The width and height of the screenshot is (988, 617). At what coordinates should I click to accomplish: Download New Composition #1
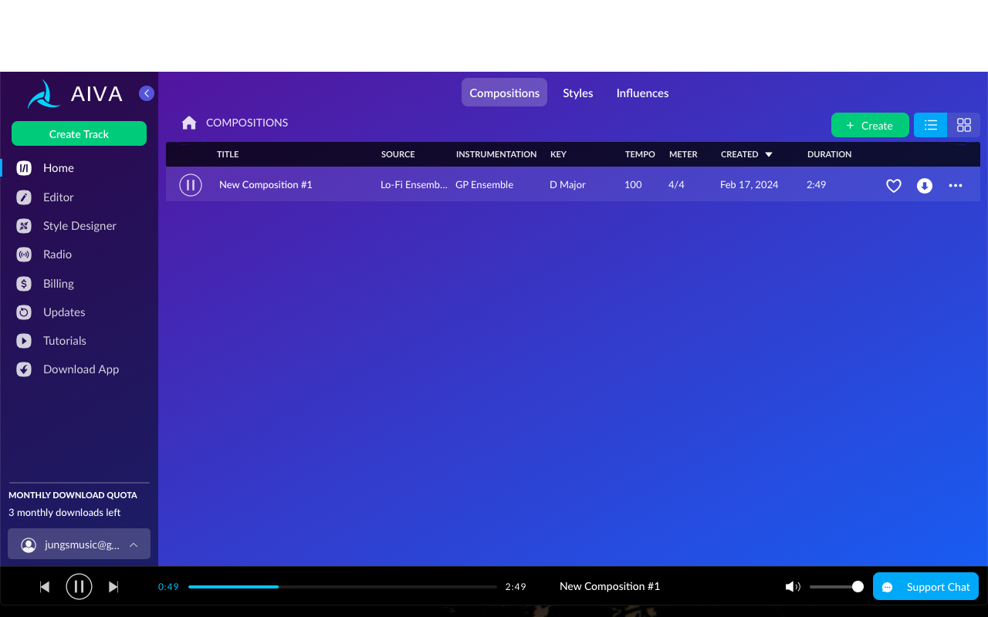[925, 186]
